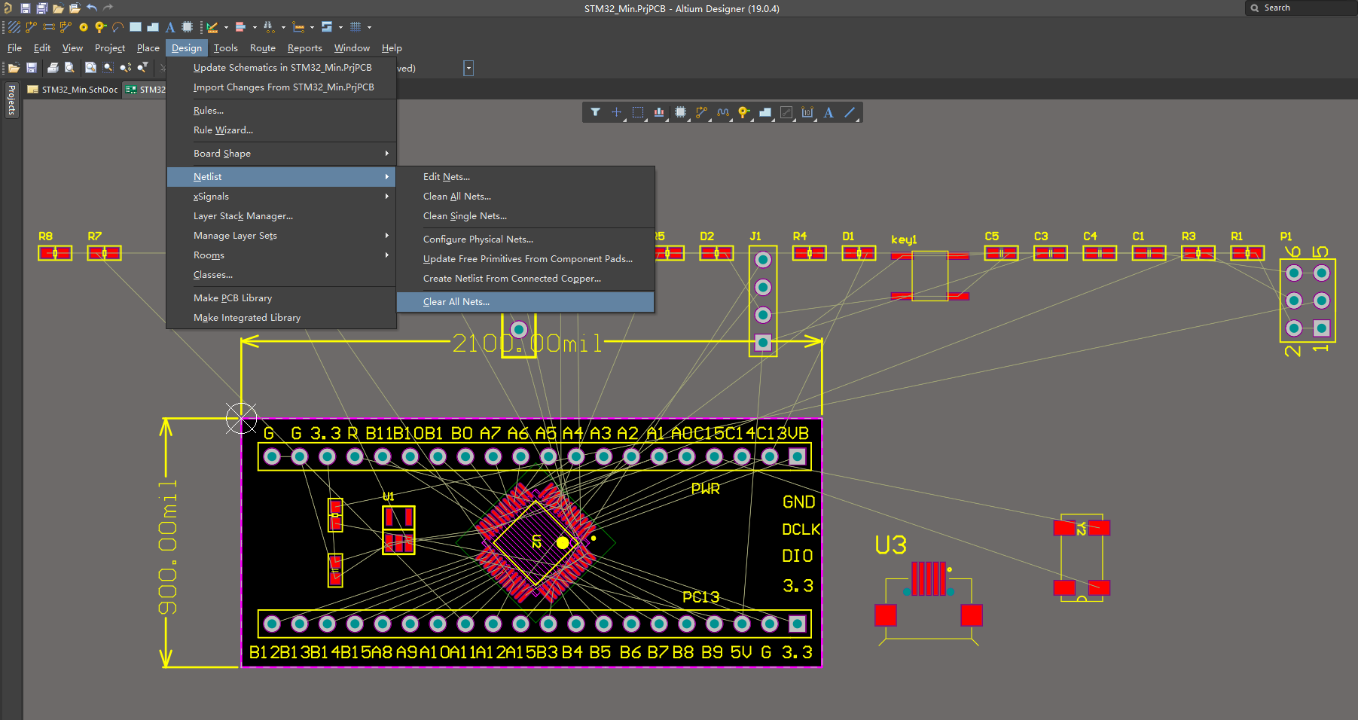Open the Reports menu
1358x720 pixels.
[x=305, y=47]
